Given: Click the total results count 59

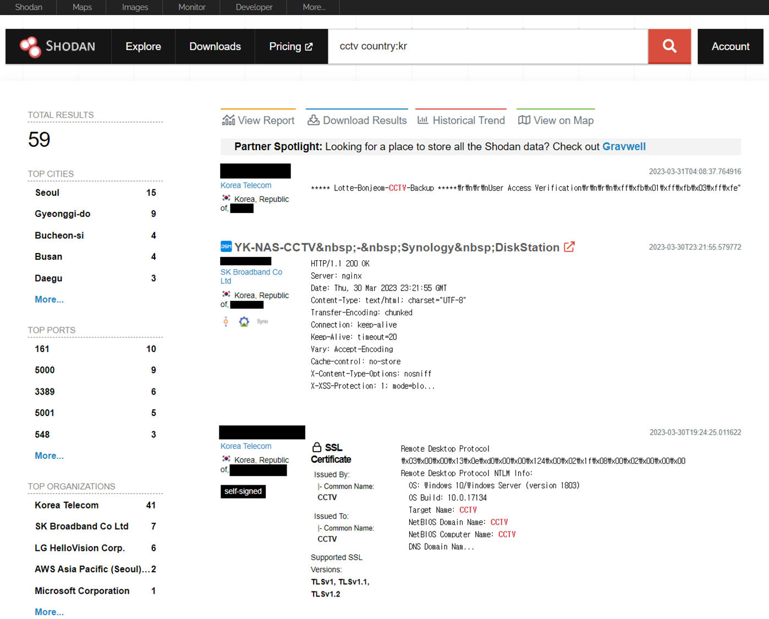Looking at the screenshot, I should [39, 139].
